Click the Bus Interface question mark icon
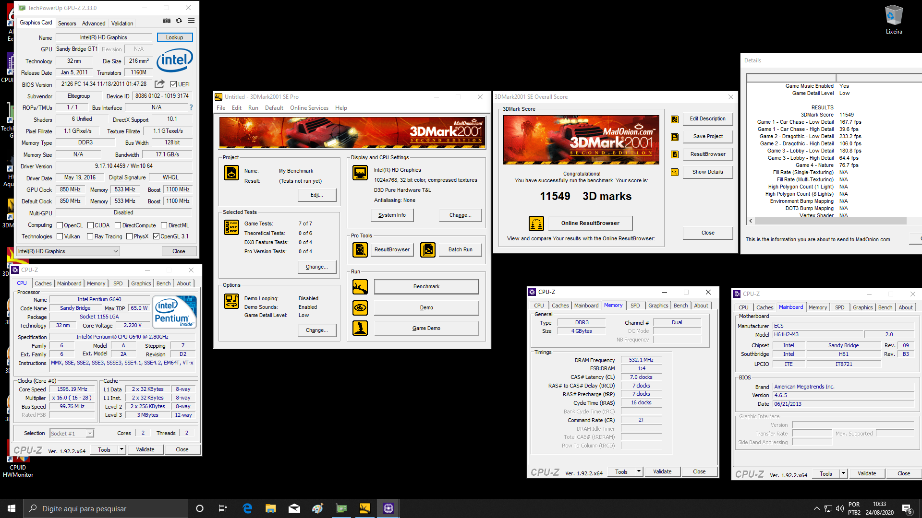This screenshot has width=922, height=518. 191,107
